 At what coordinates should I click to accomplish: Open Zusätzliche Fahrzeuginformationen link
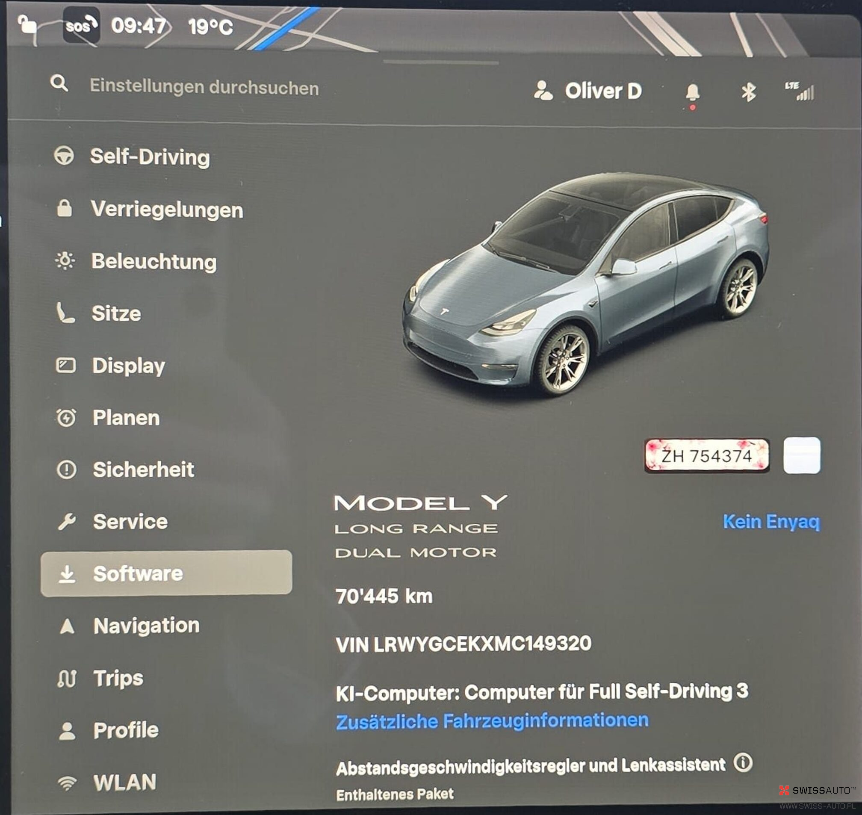[492, 721]
